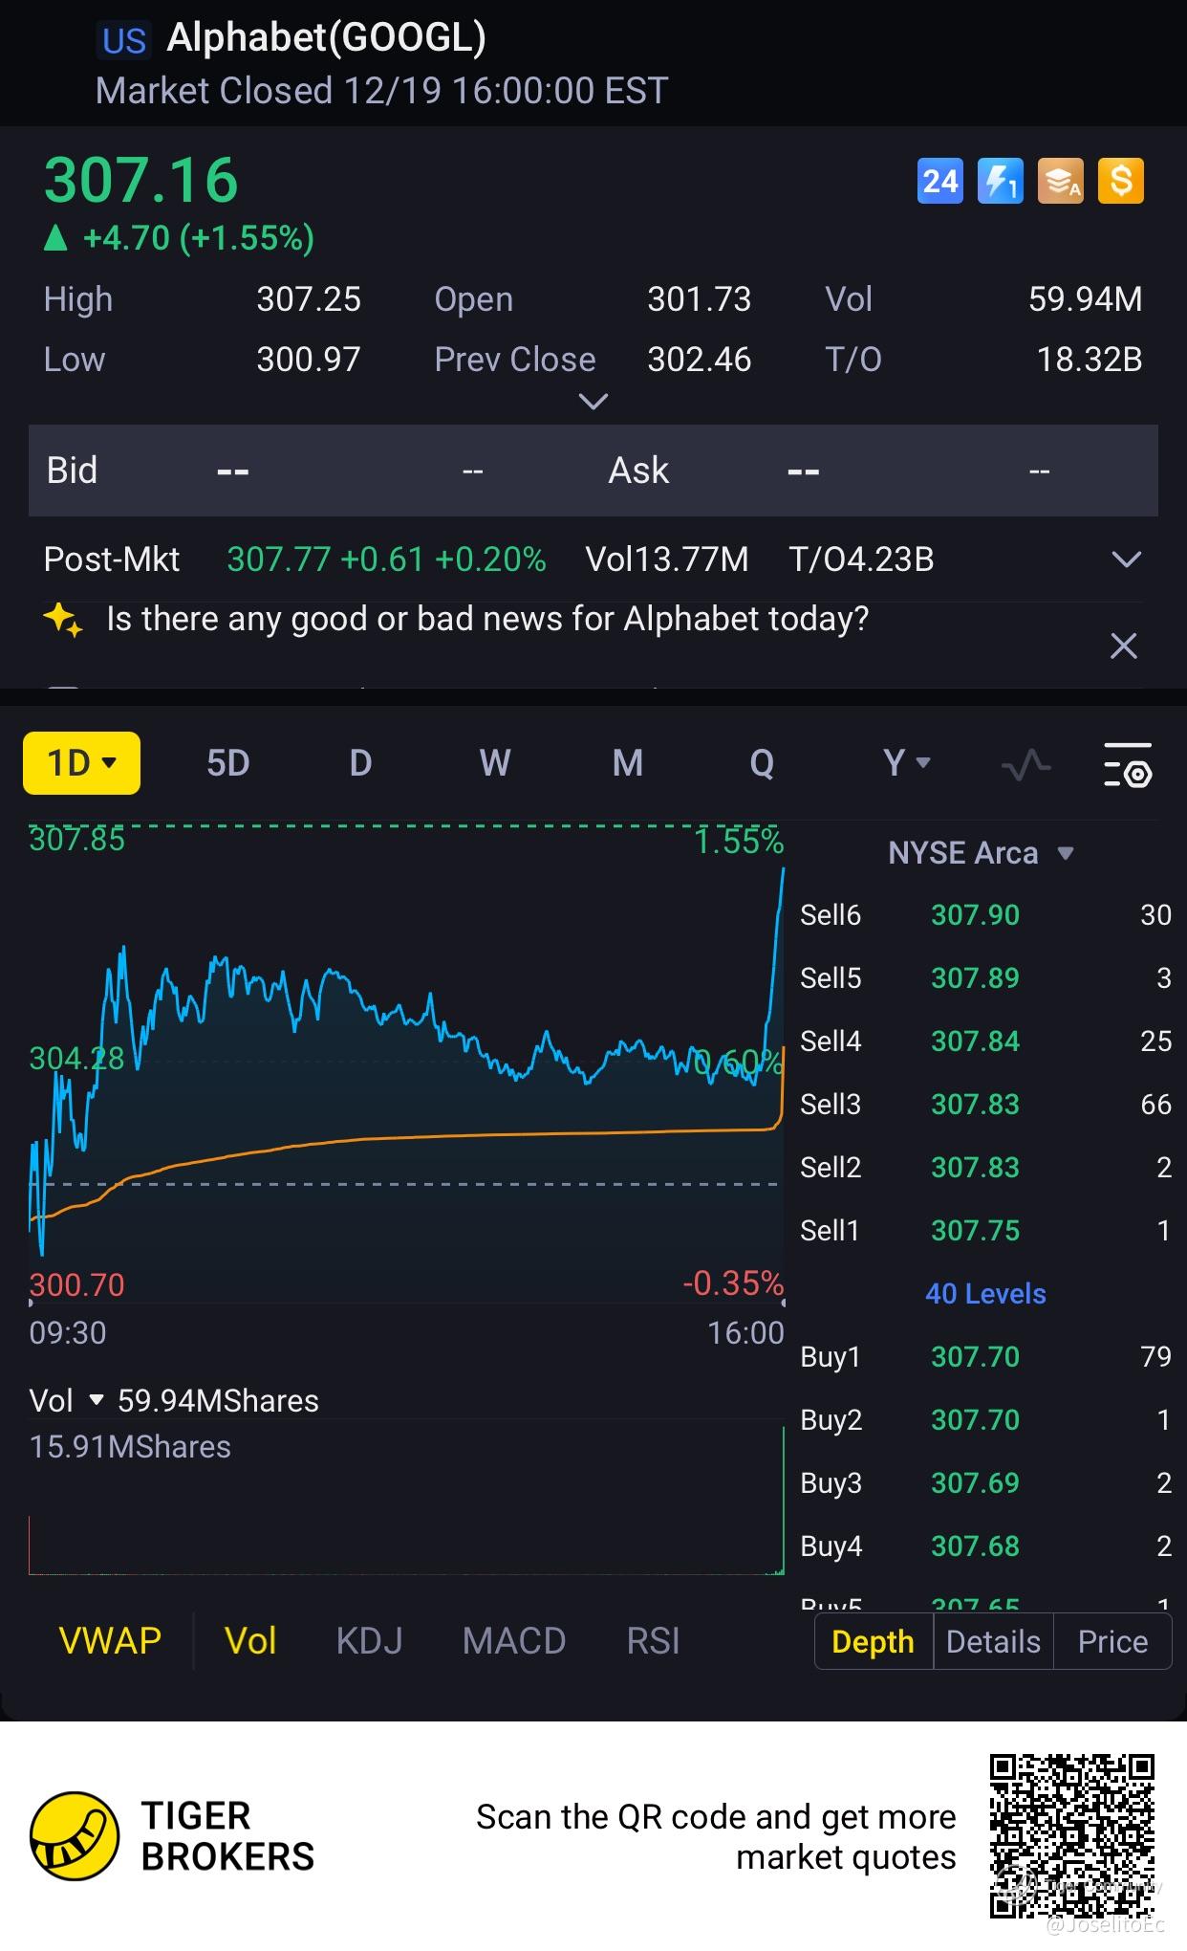Tap the Bid price field

(x=233, y=471)
